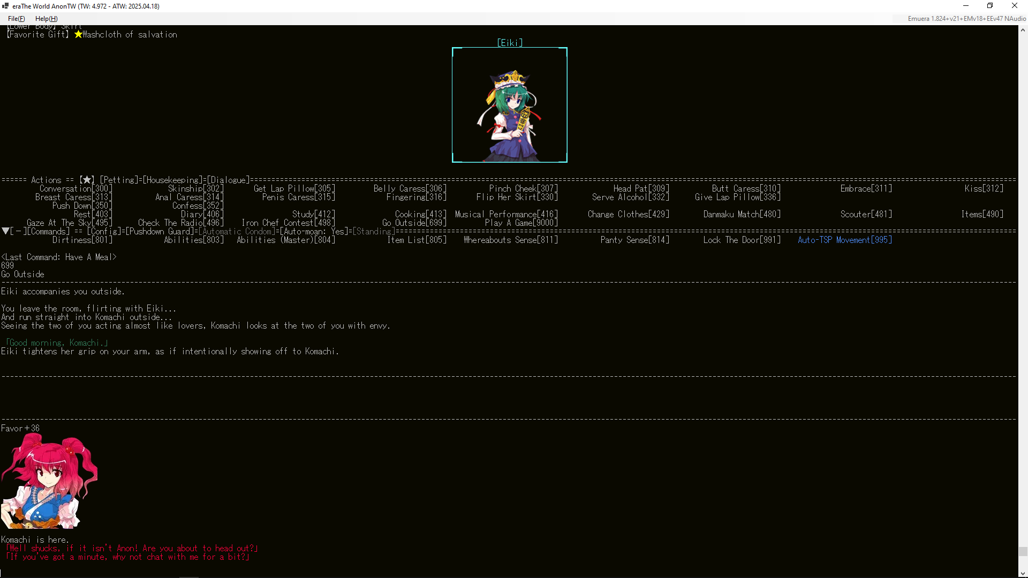
Task: Choose Go Outside[699] command
Action: point(414,223)
